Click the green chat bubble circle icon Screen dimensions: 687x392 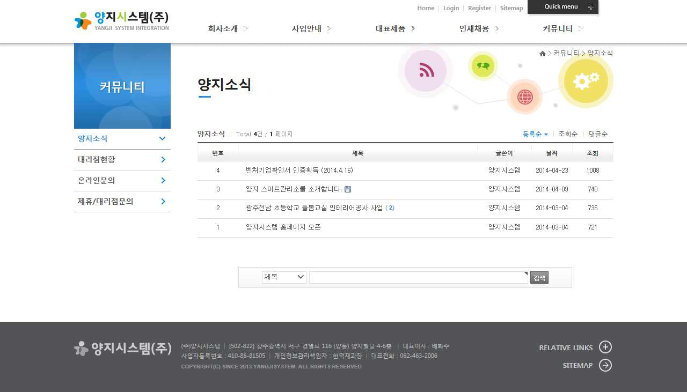pos(483,66)
